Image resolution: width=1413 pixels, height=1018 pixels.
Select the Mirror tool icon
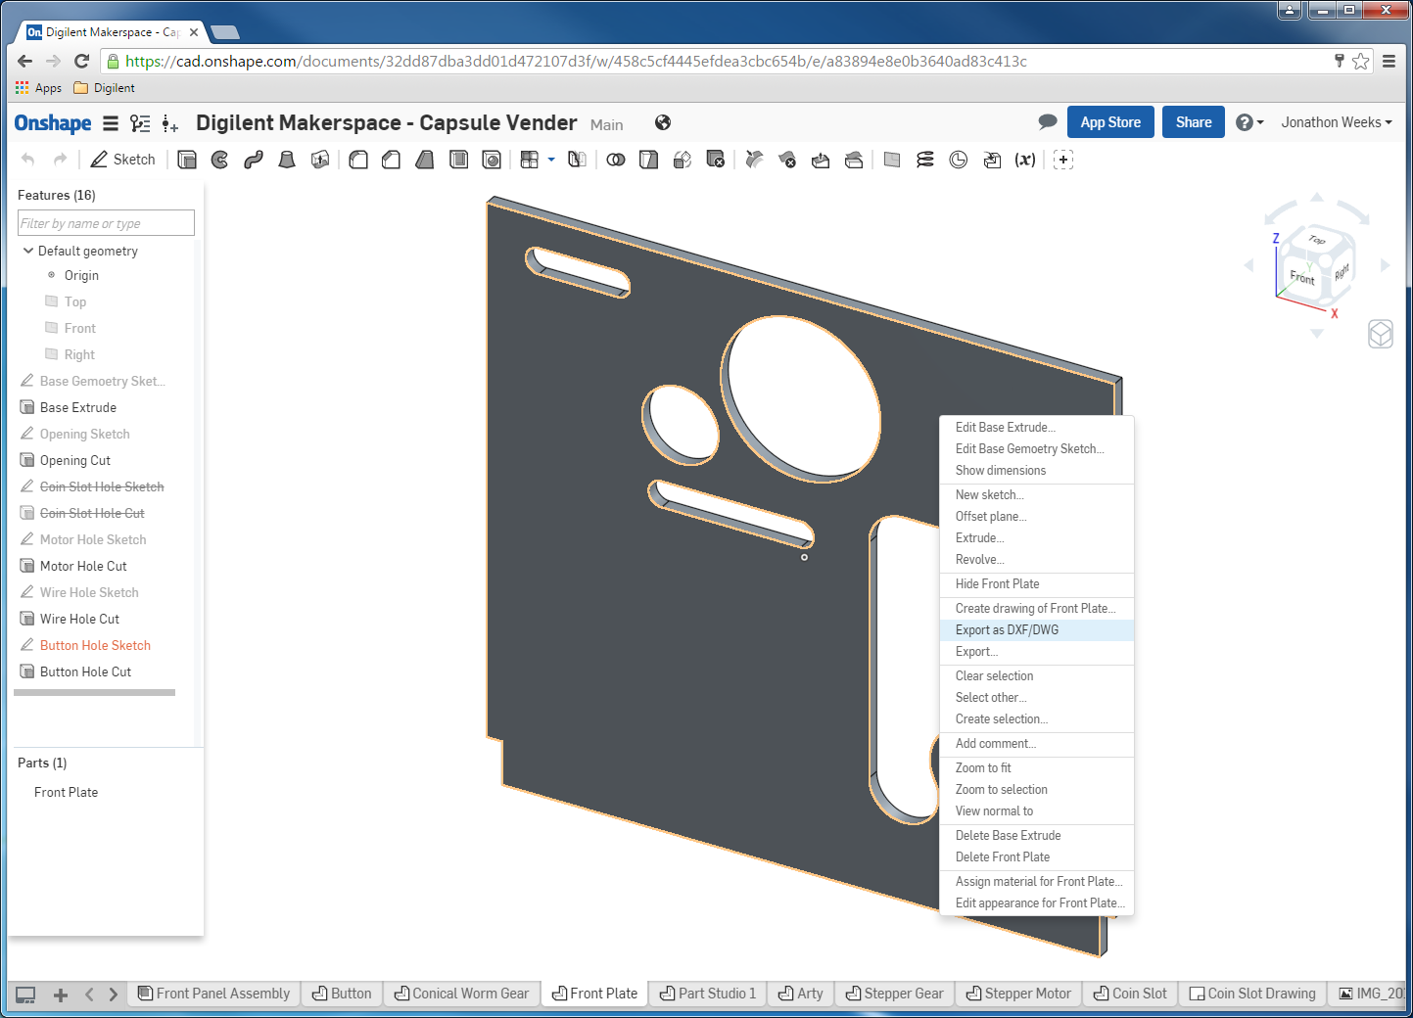tap(578, 160)
